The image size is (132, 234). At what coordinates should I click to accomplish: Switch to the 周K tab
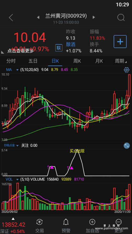click(77, 61)
